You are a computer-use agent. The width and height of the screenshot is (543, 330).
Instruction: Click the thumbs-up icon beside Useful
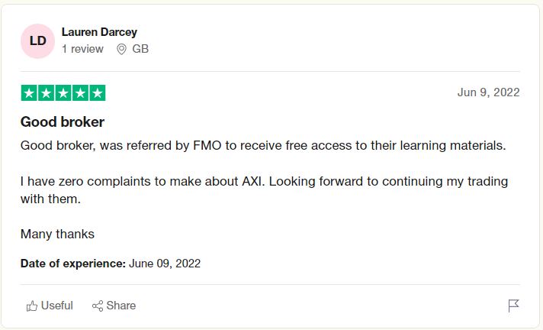(32, 306)
